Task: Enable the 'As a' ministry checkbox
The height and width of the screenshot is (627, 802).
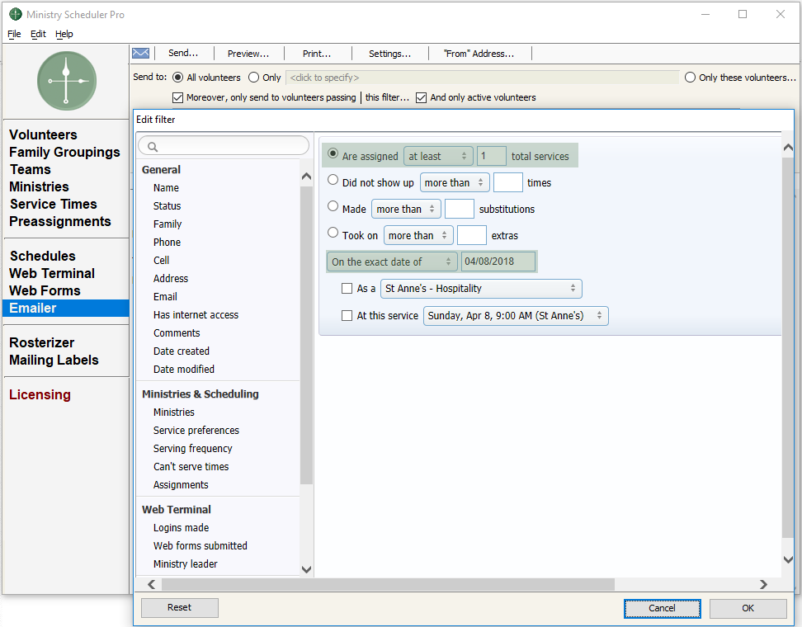Action: 347,289
